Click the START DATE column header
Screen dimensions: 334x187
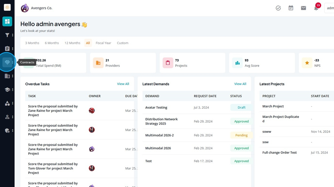[x=320, y=96]
